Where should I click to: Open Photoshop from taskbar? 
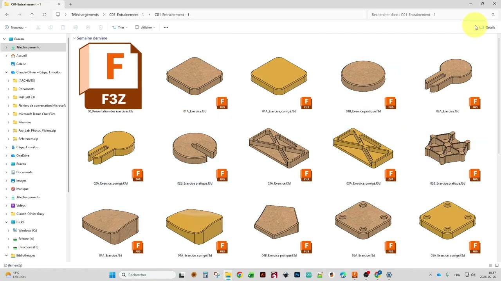click(297, 275)
